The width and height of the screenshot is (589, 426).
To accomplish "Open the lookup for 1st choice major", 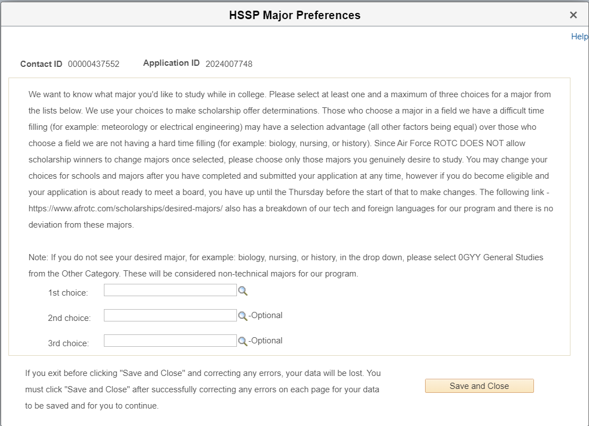I will point(243,291).
